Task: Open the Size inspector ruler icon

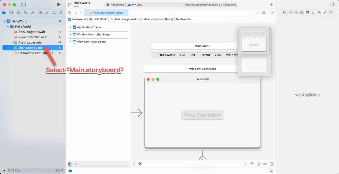Action: 313,13
